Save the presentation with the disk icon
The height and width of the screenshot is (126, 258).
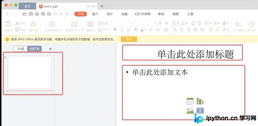pyautogui.click(x=31, y=14)
